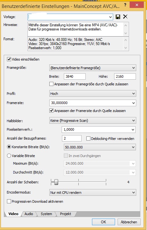Cancel with the Abbrechen button
Screen dimensions: 147x230
pos(129,222)
